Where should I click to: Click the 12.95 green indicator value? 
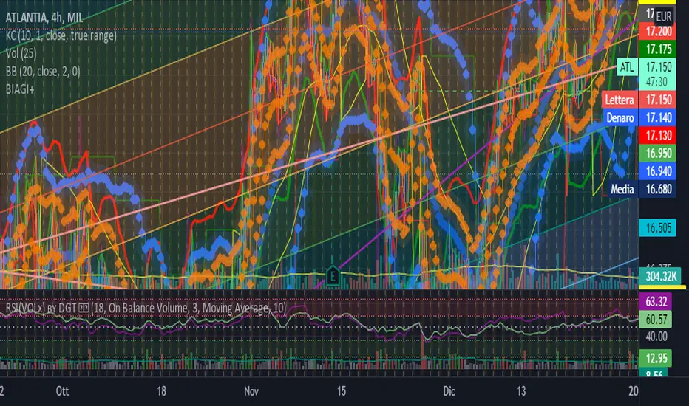[x=656, y=358]
